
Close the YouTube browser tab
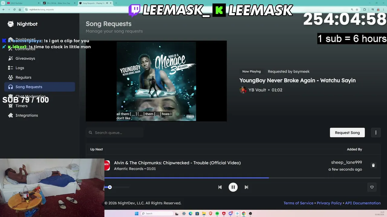39,3
